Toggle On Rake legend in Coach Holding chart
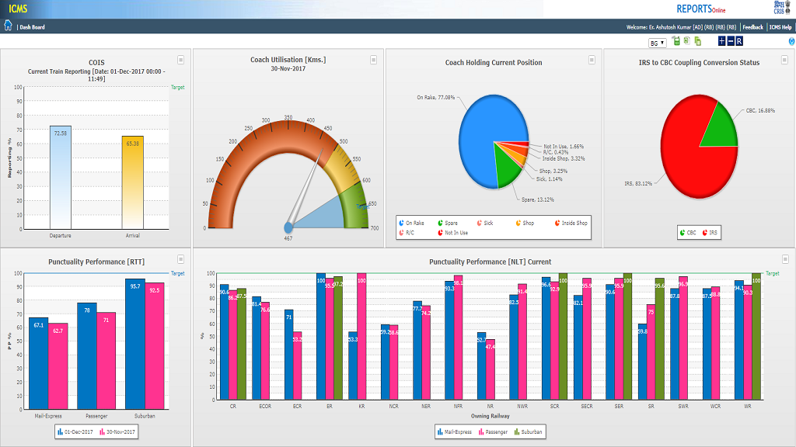796x447 pixels. (412, 223)
